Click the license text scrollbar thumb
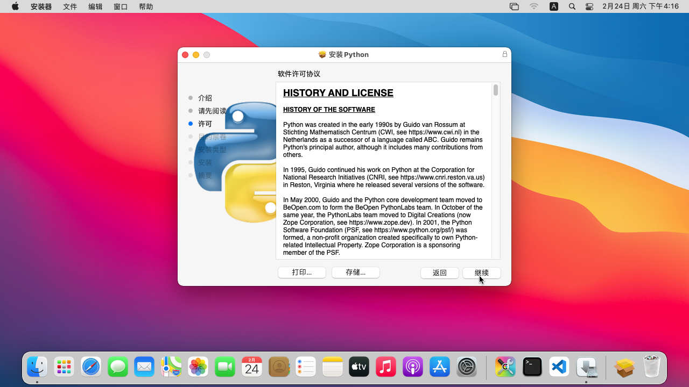 (496, 90)
